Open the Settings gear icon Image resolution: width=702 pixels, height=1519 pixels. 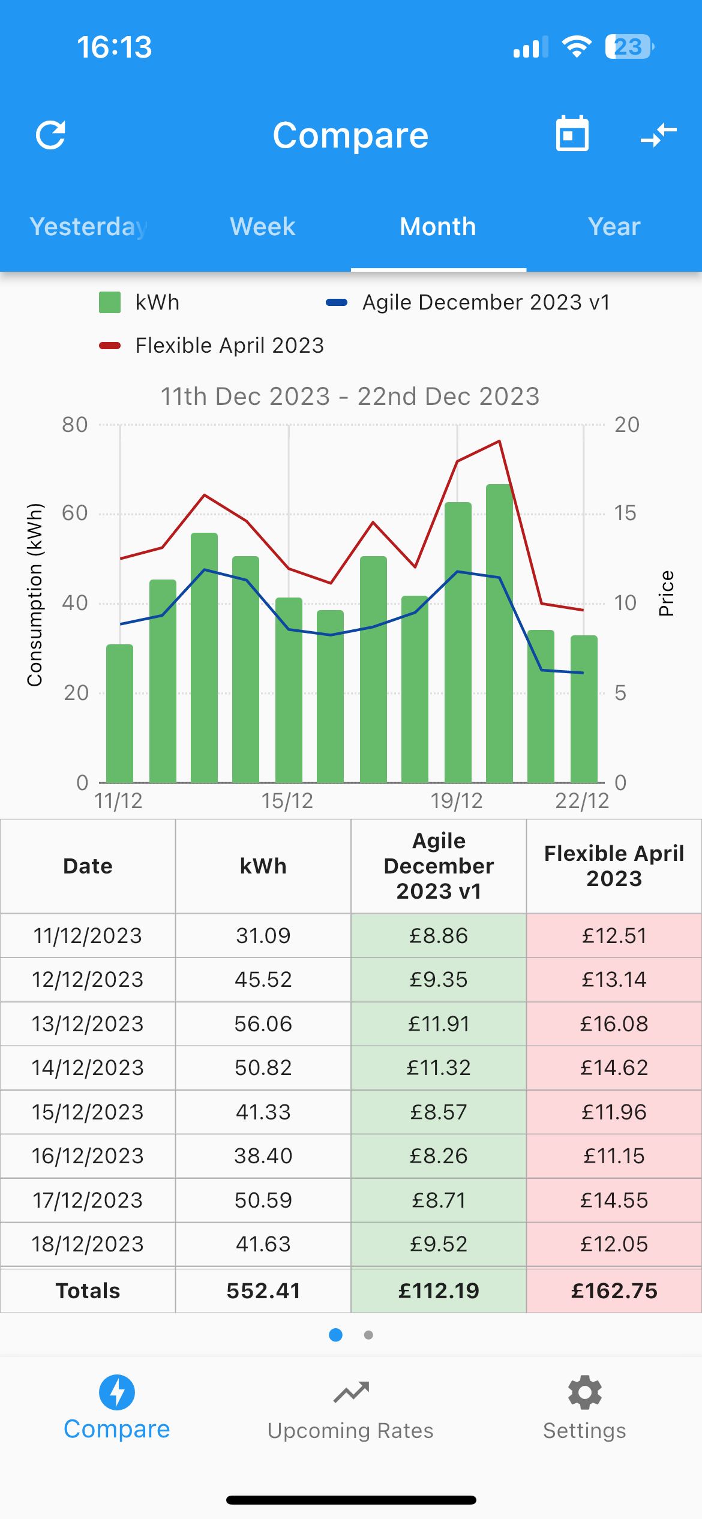pyautogui.click(x=584, y=1392)
